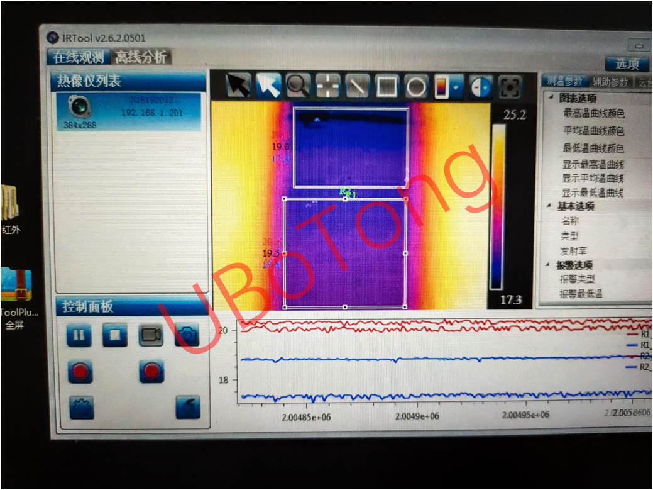Open the 辅助参数 tab
The height and width of the screenshot is (490, 653).
(610, 82)
